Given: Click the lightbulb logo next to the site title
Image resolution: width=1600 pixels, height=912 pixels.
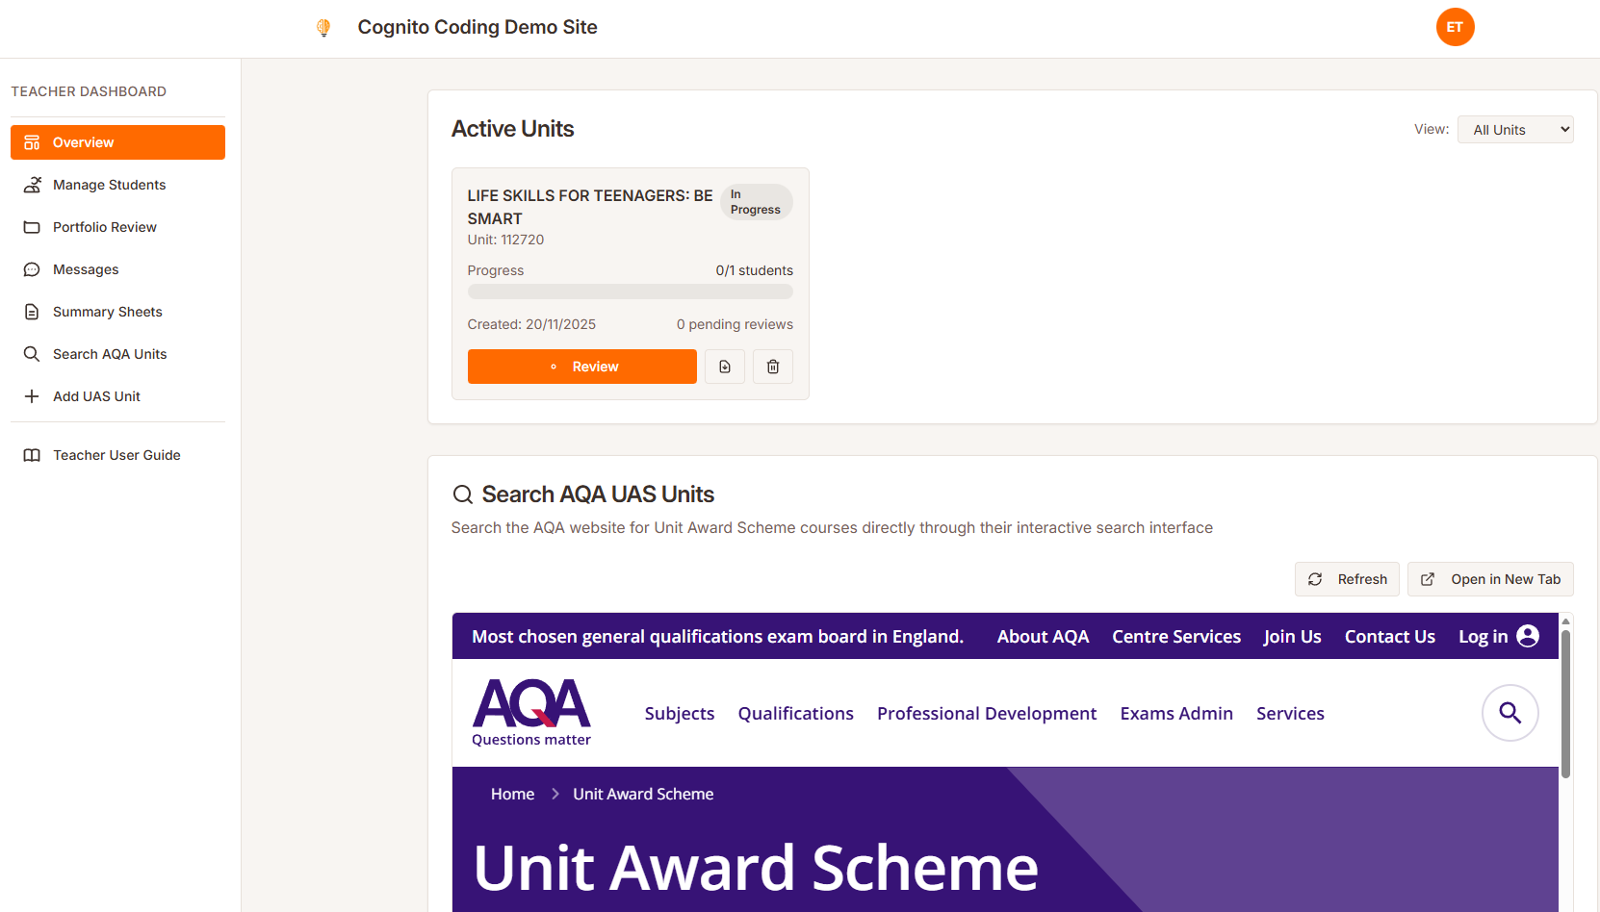Looking at the screenshot, I should tap(323, 27).
